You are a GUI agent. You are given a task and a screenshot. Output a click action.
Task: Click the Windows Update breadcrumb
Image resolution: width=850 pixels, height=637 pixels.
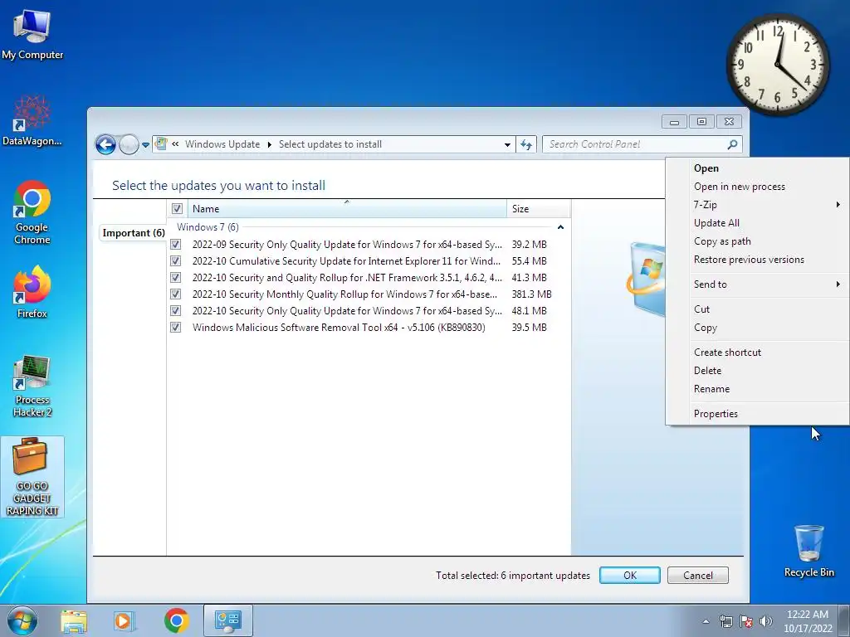(222, 144)
